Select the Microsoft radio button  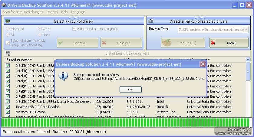[x=8, y=29]
